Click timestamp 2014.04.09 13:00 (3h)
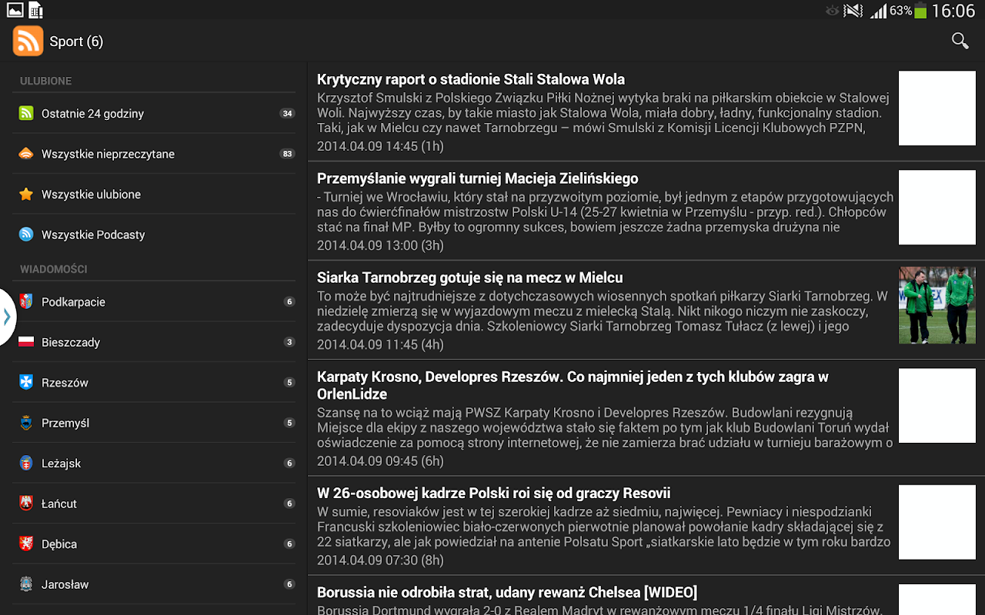The image size is (985, 615). point(380,245)
